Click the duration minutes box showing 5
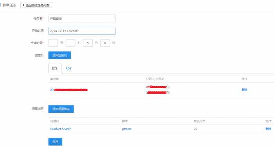The width and height of the screenshot is (274, 146). pyautogui.click(x=88, y=43)
